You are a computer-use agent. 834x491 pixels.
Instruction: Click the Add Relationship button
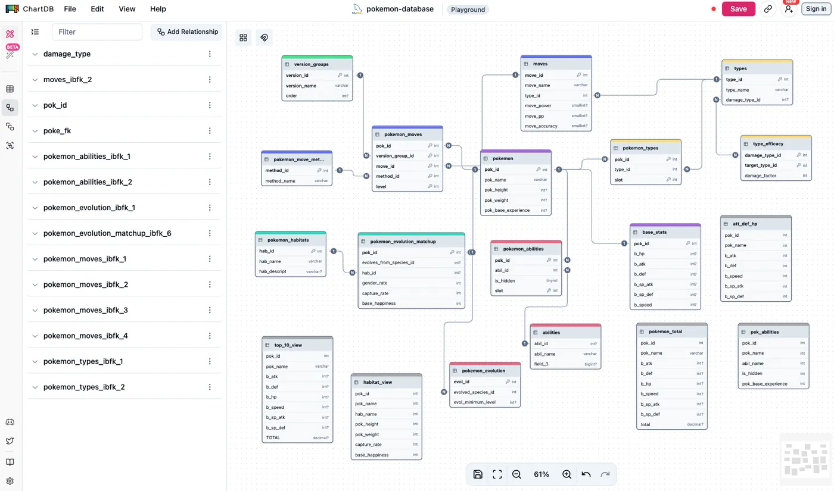tap(186, 32)
